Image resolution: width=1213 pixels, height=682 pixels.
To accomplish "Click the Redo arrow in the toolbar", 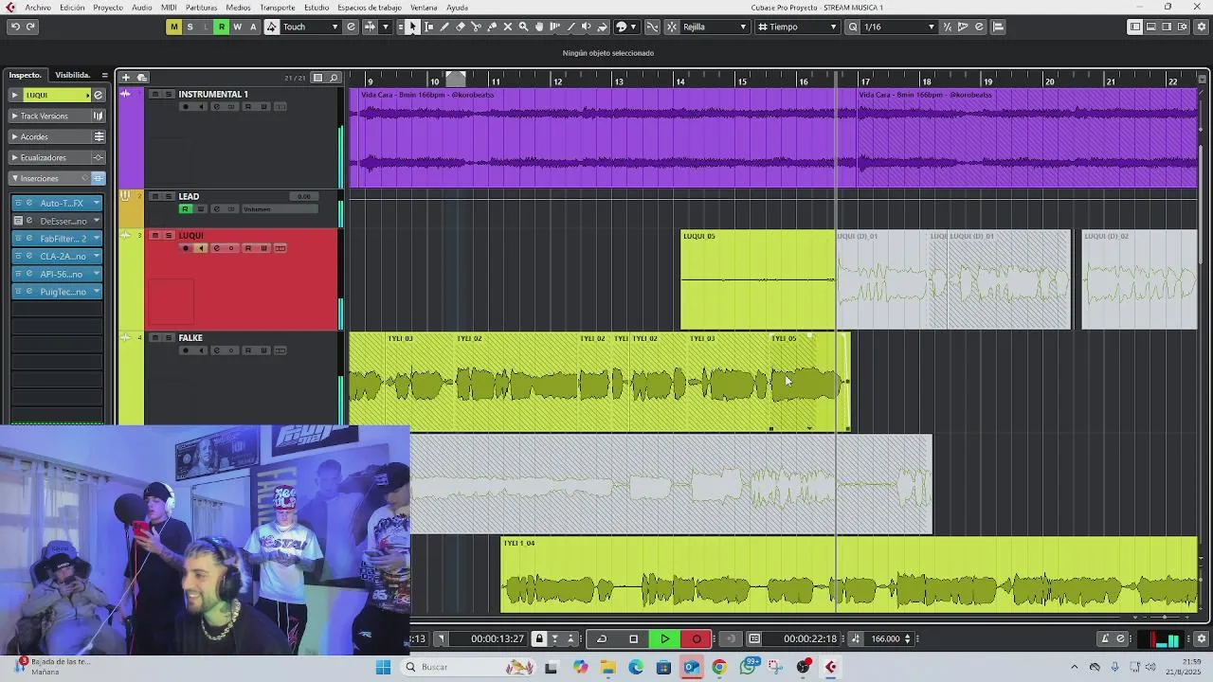I will (30, 27).
